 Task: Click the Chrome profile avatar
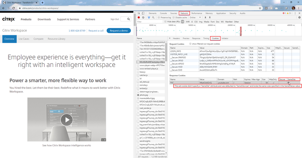[293, 8]
